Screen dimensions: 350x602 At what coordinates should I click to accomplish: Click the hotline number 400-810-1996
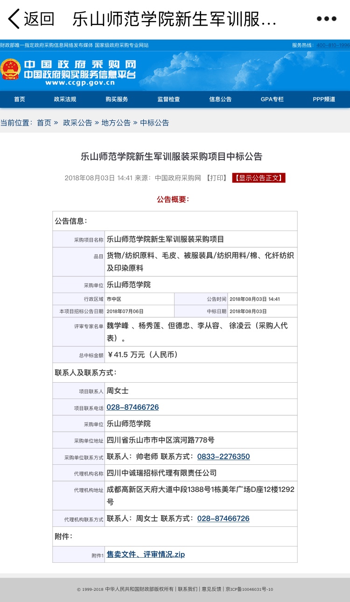tap(333, 45)
